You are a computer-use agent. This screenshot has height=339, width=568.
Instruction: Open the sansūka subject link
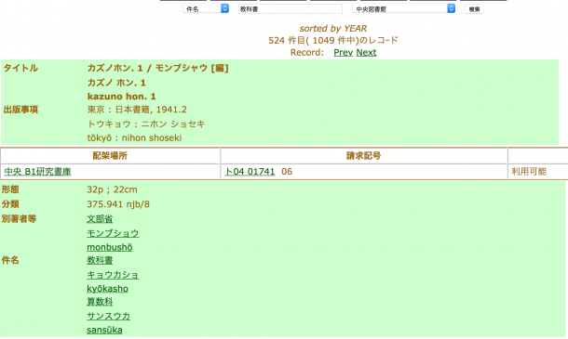pos(104,330)
